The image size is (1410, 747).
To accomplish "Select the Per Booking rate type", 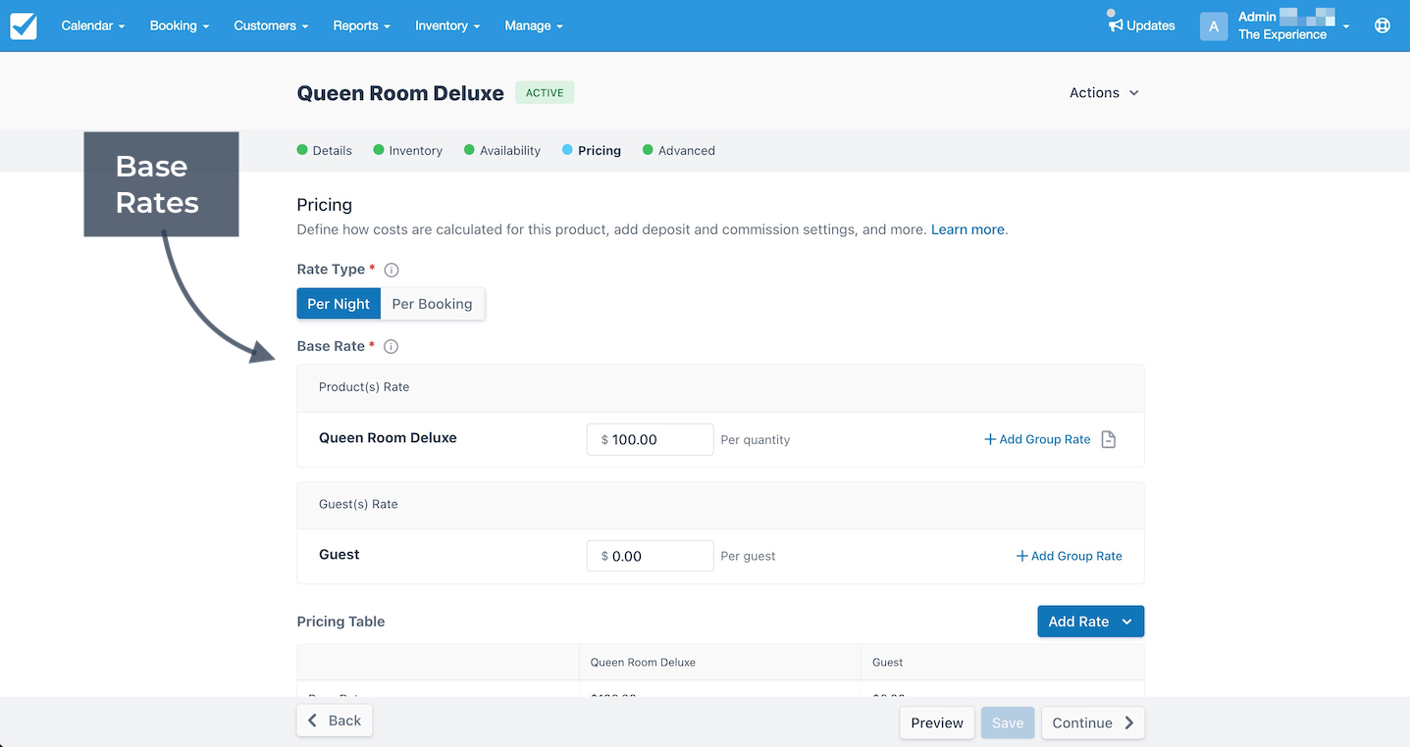I will point(433,304).
